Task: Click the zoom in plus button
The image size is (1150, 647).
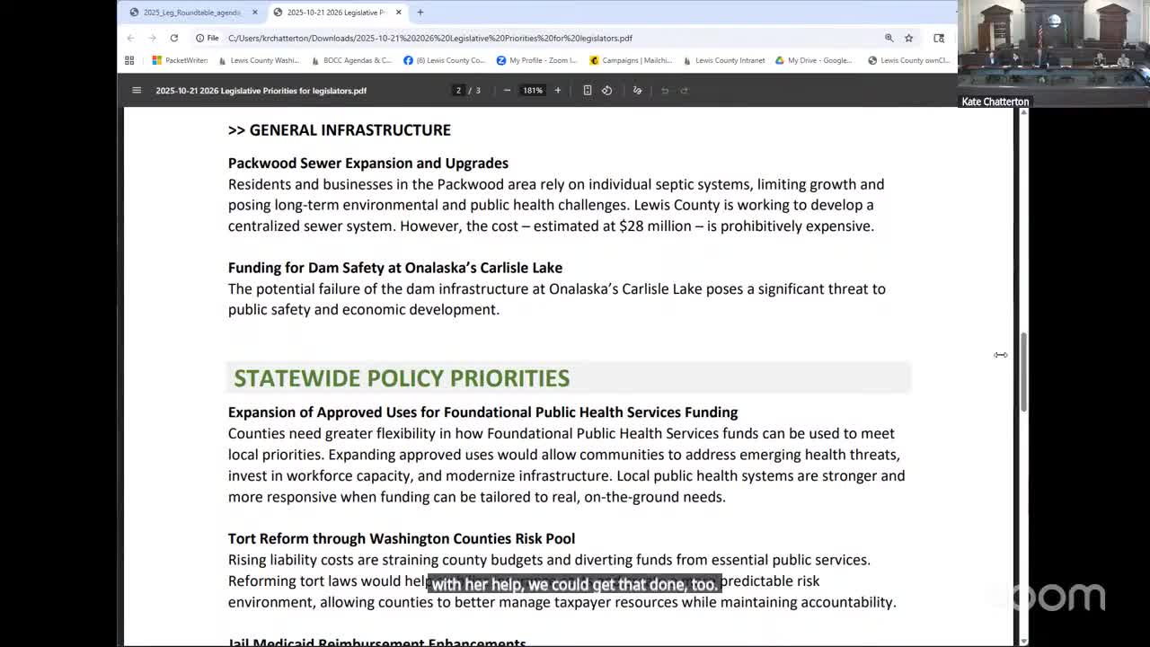Action: pos(557,90)
